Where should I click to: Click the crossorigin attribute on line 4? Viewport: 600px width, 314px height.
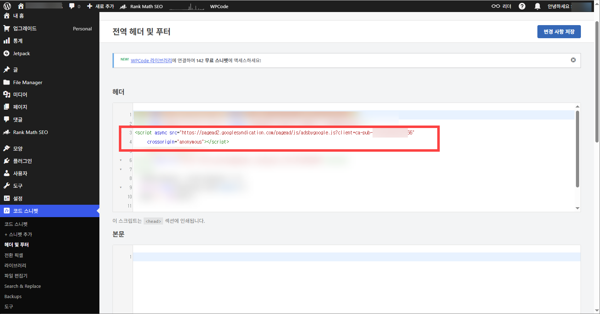161,142
